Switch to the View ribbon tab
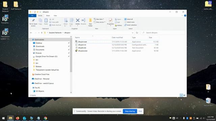216x121 pixels. (x=55, y=16)
